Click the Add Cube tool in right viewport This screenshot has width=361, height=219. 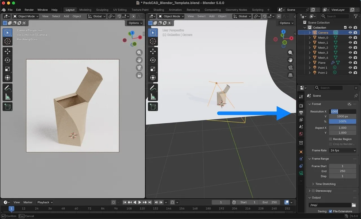[x=153, y=106]
